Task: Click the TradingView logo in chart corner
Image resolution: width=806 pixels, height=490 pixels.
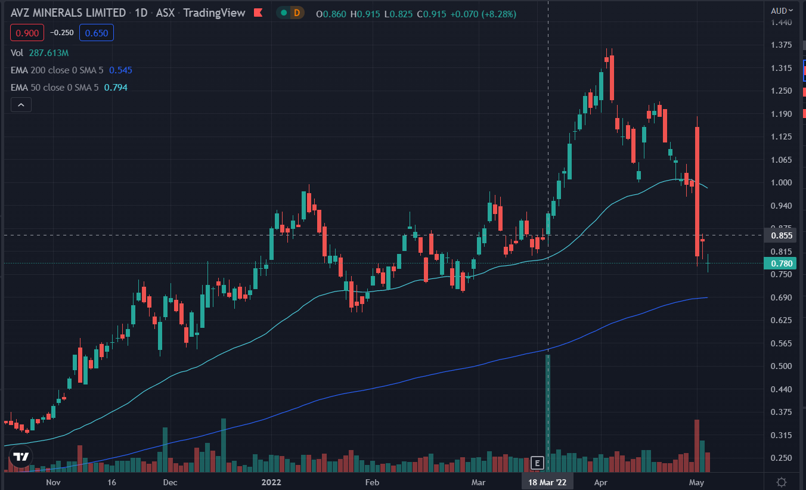Action: pos(21,457)
